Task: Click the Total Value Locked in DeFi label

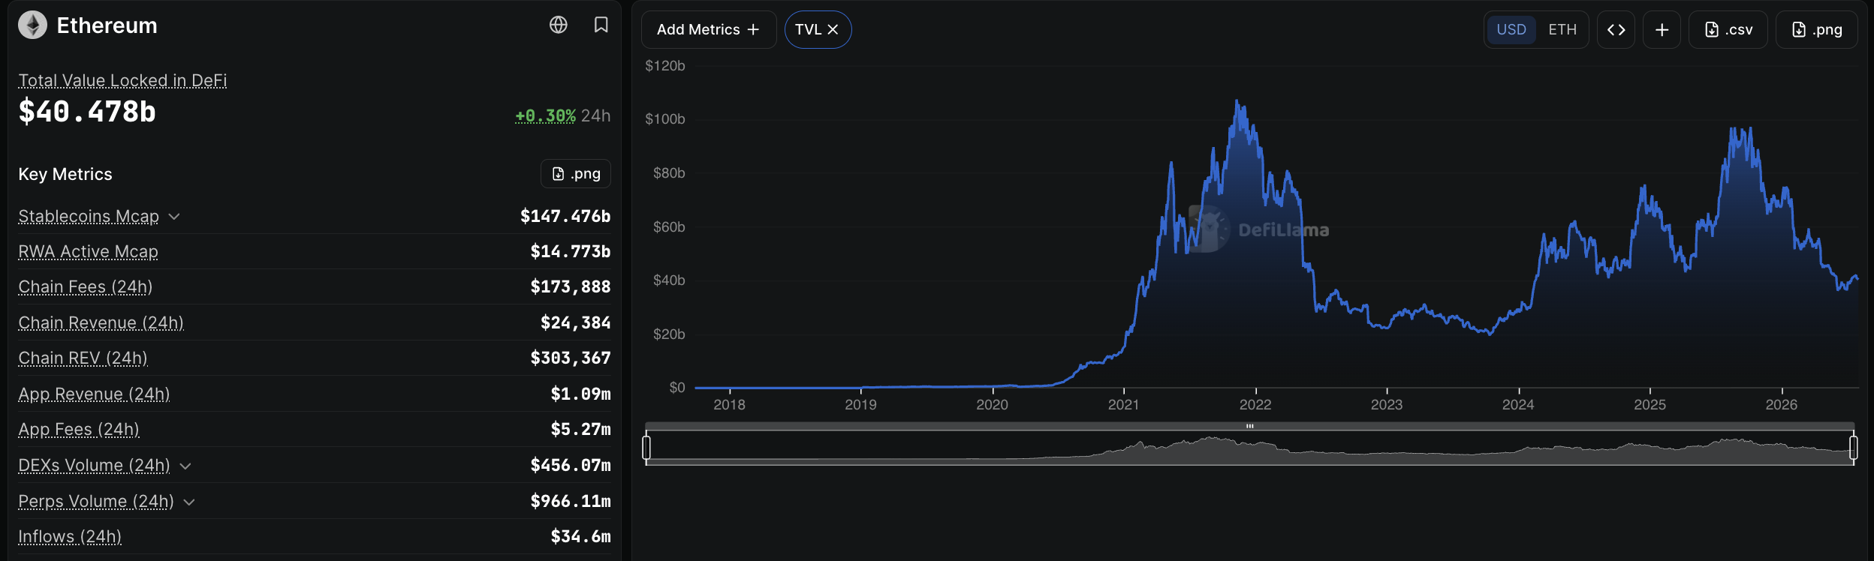Action: [122, 80]
